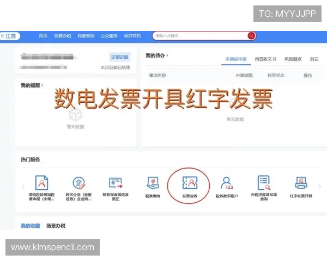This screenshot has height=261, width=327.
Task: Select the 我的收藏 tab
Action: 30,226
